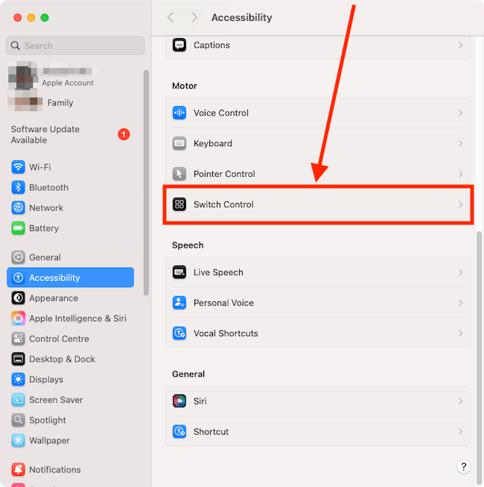Image resolution: width=484 pixels, height=487 pixels.
Task: Go to Control Centre settings
Action: click(59, 339)
